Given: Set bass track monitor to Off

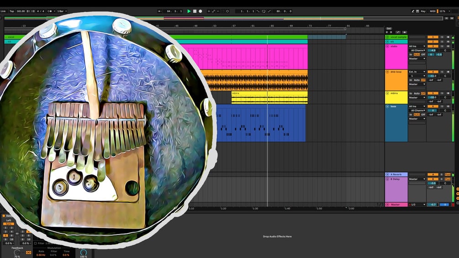Looking at the screenshot, I should point(423,115).
